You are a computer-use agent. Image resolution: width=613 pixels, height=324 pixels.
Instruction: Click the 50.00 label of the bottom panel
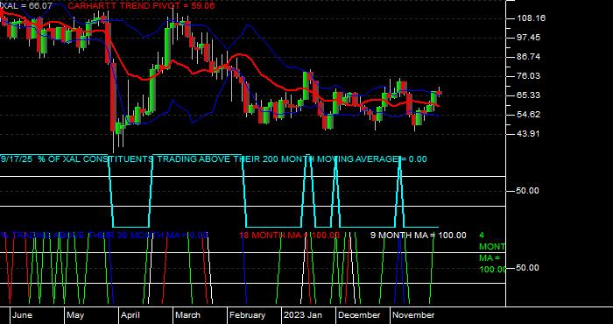[x=527, y=268]
